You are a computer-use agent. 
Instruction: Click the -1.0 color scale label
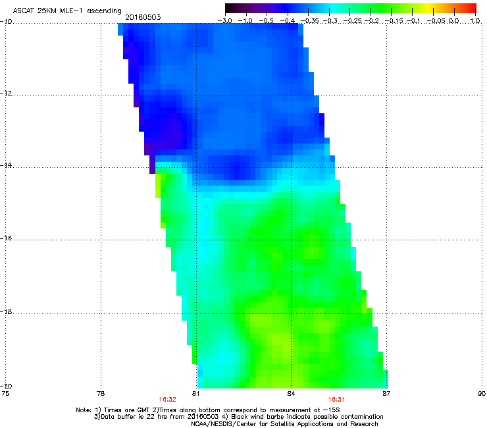(245, 21)
